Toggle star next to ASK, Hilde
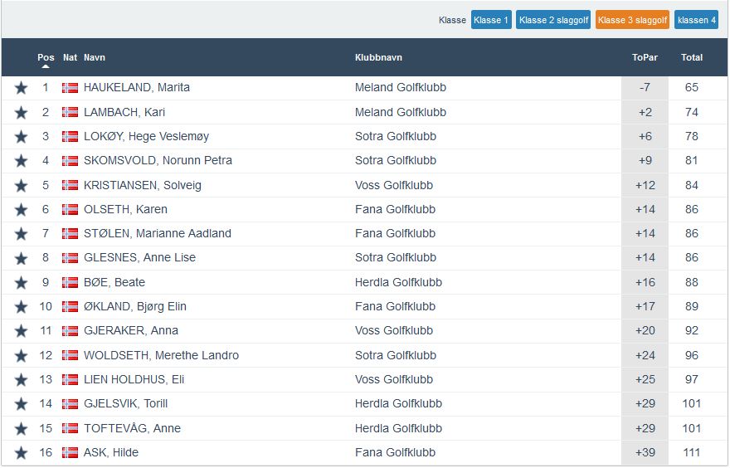Screen dimensions: 730x468 [x=21, y=453]
